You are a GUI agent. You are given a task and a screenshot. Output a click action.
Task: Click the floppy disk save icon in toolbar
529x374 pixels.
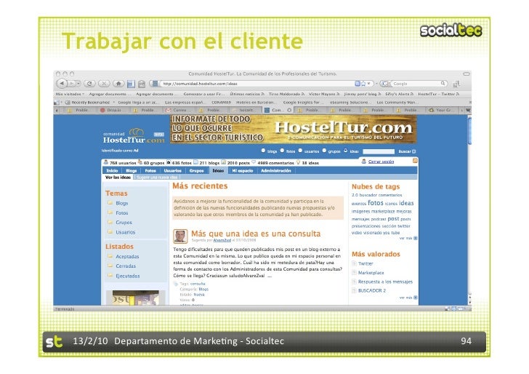(x=132, y=84)
